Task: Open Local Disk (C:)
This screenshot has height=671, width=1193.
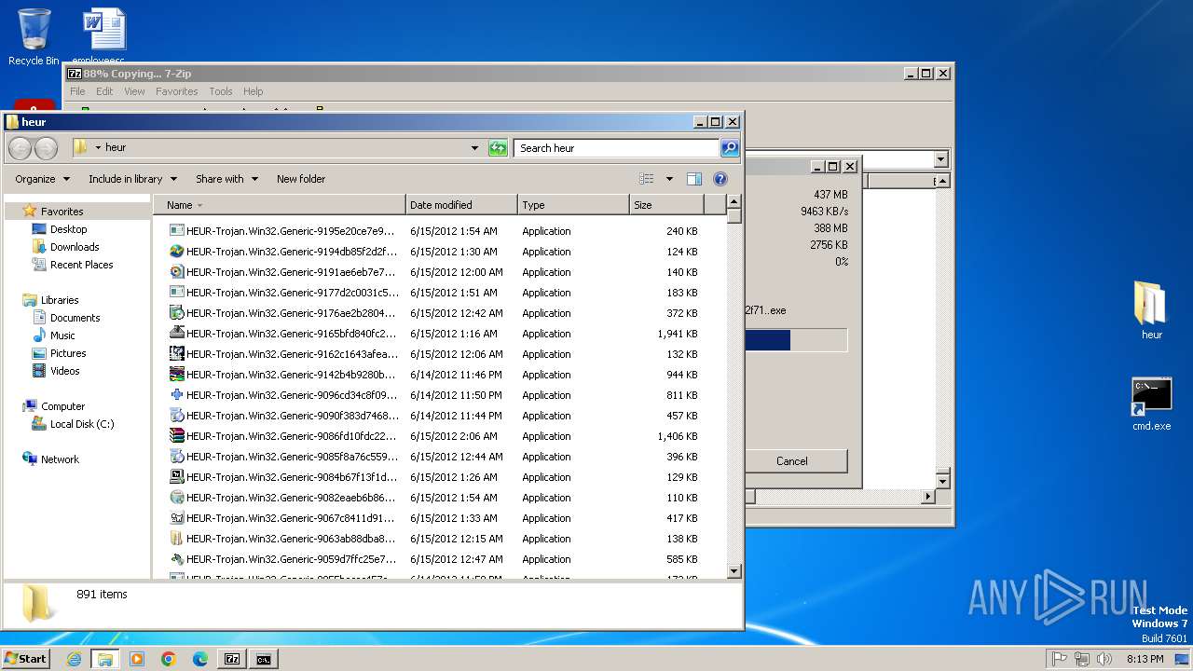Action: [82, 424]
